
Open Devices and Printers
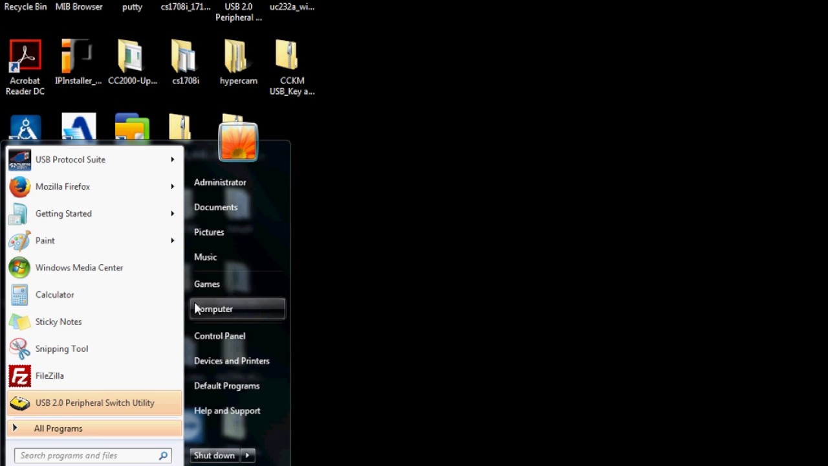232,361
